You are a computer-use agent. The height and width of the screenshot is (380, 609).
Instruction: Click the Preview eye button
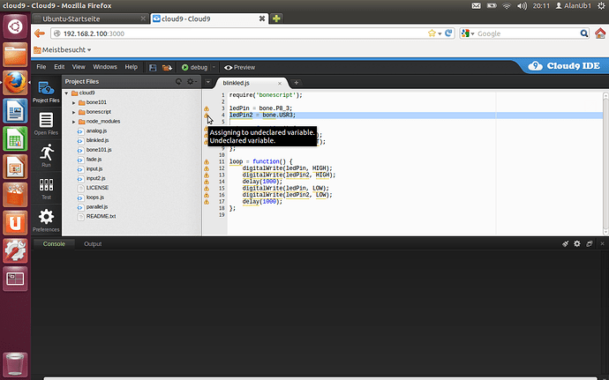coord(240,68)
